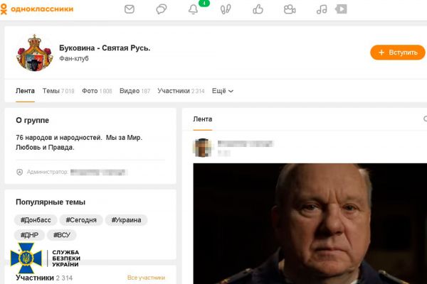427x284 pixels.
Task: Click the Odnoklassniki logo
Action: pyautogui.click(x=37, y=9)
